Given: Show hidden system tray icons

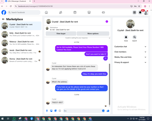Looking at the screenshot, I should coord(128,119).
